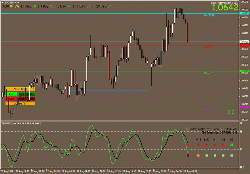Click the dark red square under M5

tap(188, 155)
